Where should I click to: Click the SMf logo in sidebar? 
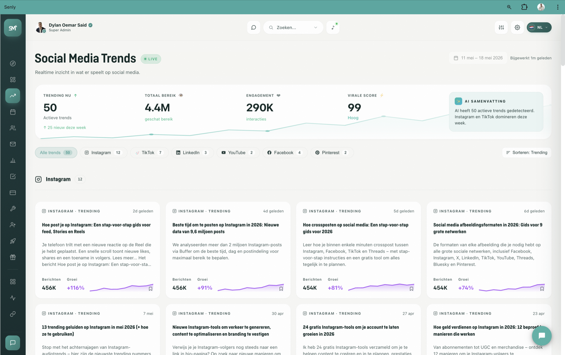point(13,28)
